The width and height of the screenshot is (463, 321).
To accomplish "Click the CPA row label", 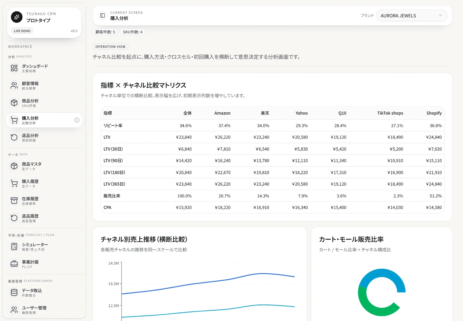I will pyautogui.click(x=107, y=207).
